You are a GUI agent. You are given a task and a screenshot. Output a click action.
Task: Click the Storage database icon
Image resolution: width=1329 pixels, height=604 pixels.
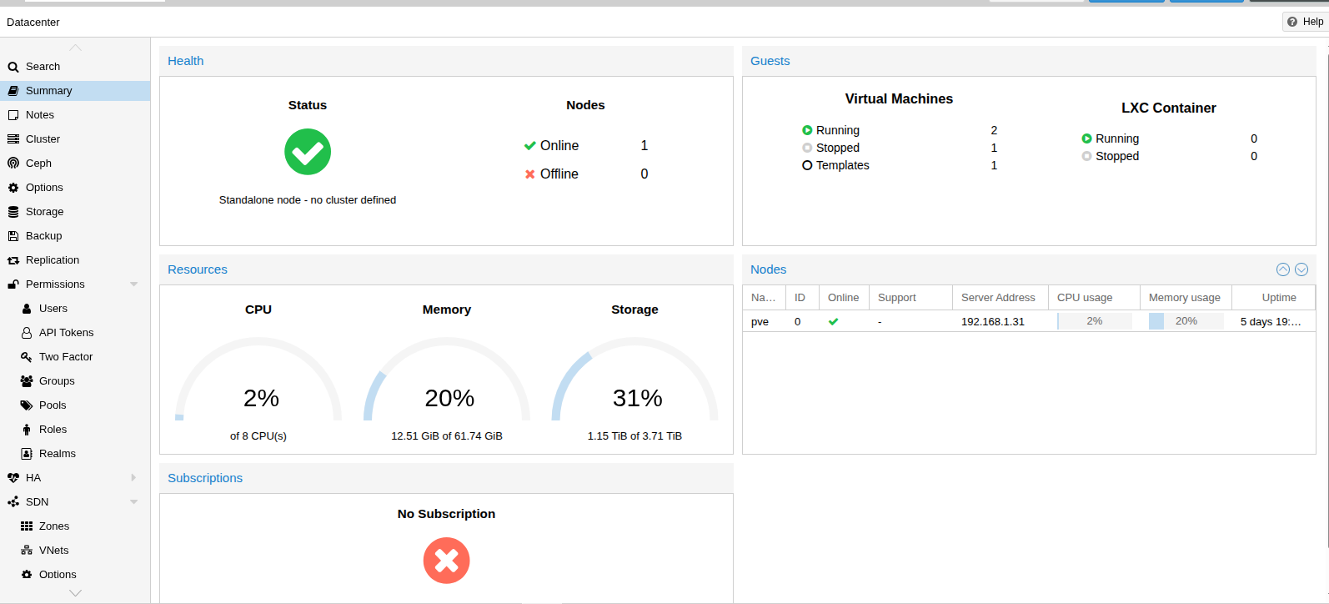coord(13,212)
